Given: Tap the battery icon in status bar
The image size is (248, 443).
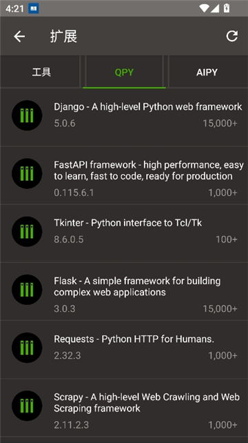Looking at the screenshot, I should [x=227, y=8].
